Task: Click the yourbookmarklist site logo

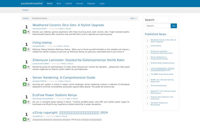Action: click(32, 3)
